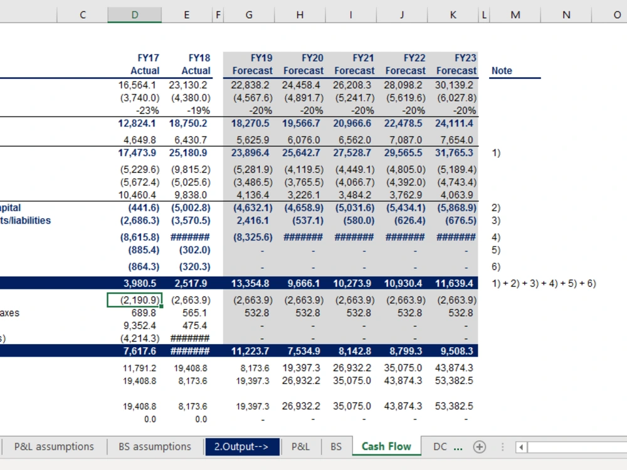Select column K header

(x=453, y=15)
